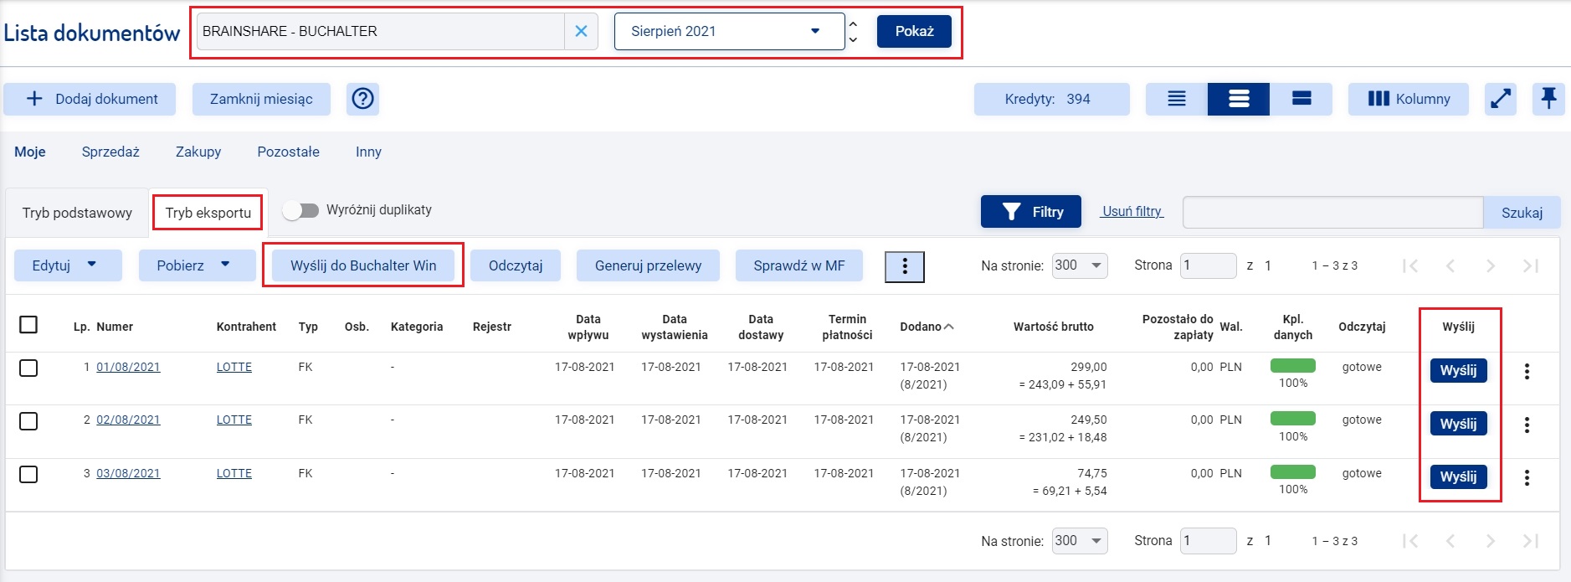Focus the bottom Strona page number field

pyautogui.click(x=1208, y=540)
